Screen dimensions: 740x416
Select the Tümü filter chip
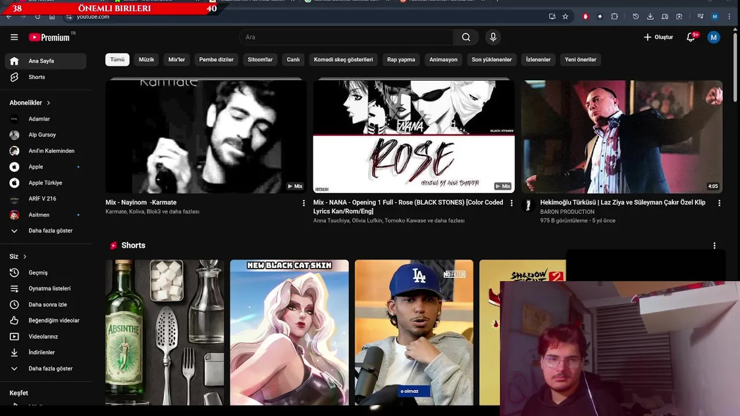[x=117, y=60]
